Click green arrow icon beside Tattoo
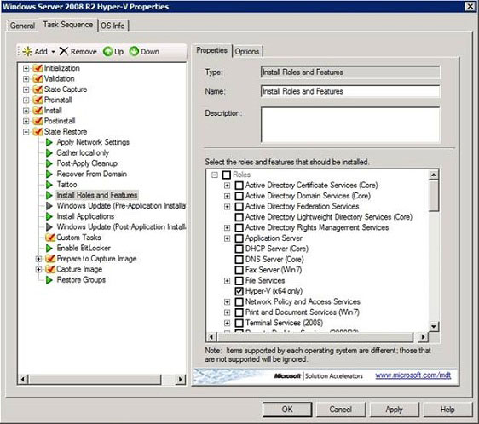 pos(49,185)
